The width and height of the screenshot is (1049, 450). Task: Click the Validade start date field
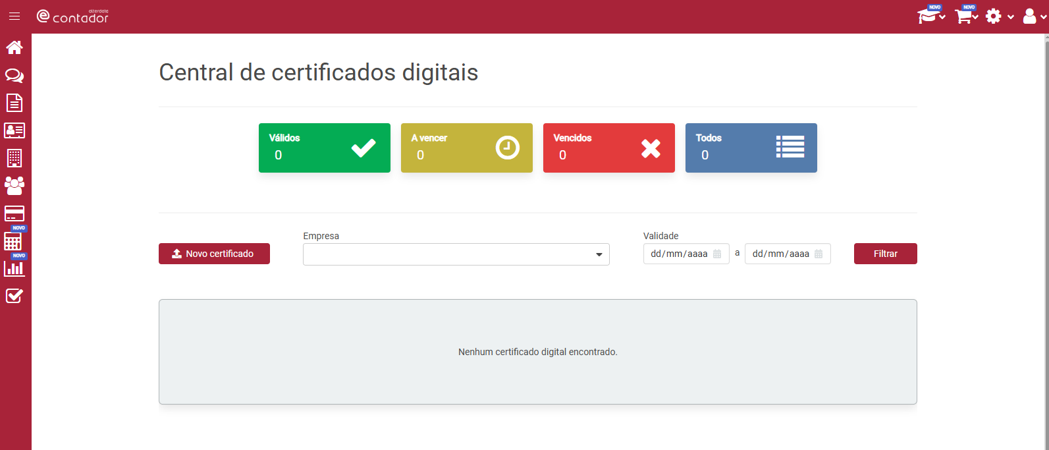[x=686, y=254]
